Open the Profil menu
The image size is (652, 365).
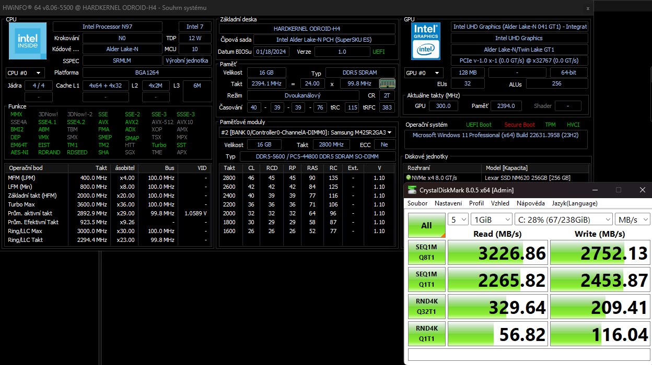(476, 203)
